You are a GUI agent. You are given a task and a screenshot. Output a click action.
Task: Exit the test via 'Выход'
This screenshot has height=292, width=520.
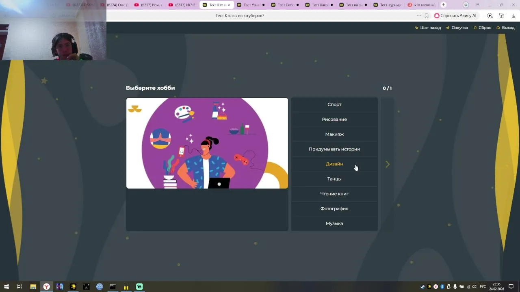[505, 28]
